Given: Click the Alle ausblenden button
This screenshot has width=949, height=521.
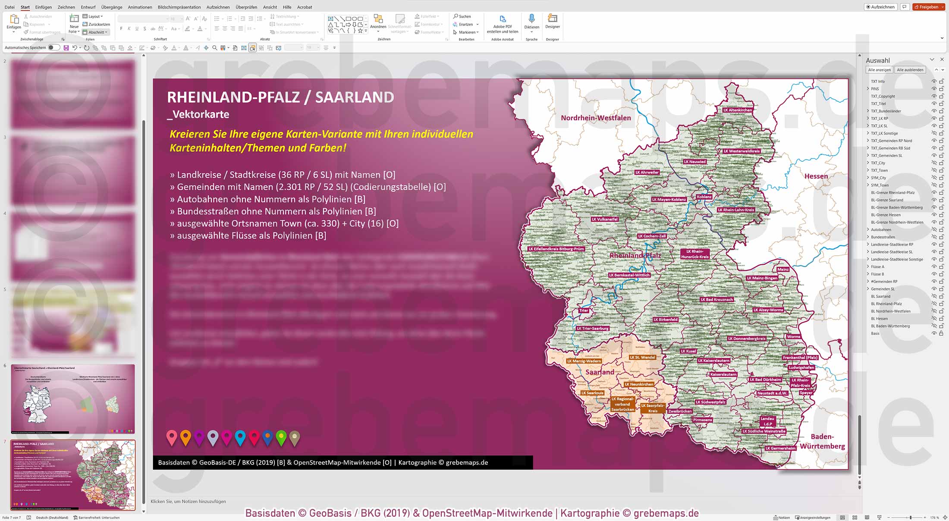Looking at the screenshot, I should [x=910, y=69].
